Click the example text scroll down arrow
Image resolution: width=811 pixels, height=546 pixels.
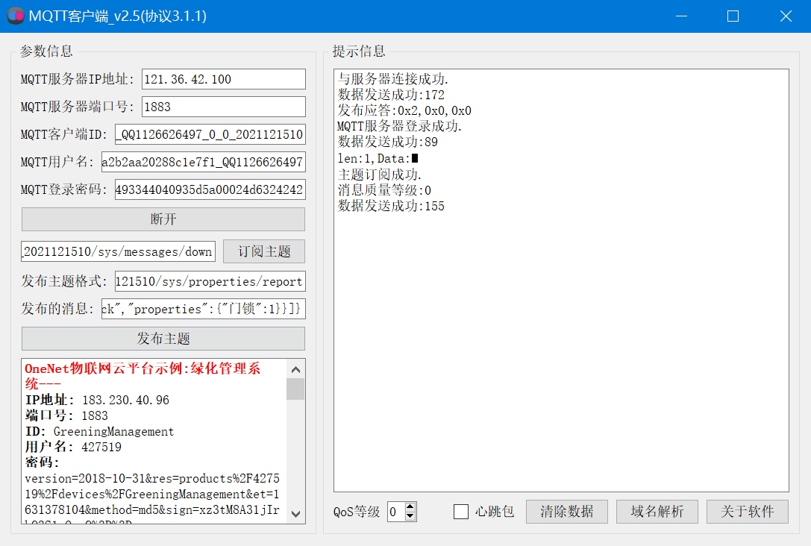pyautogui.click(x=296, y=513)
